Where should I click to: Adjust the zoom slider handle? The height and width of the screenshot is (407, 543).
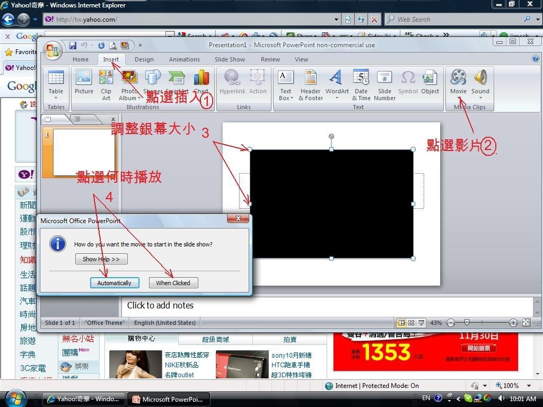(x=467, y=323)
